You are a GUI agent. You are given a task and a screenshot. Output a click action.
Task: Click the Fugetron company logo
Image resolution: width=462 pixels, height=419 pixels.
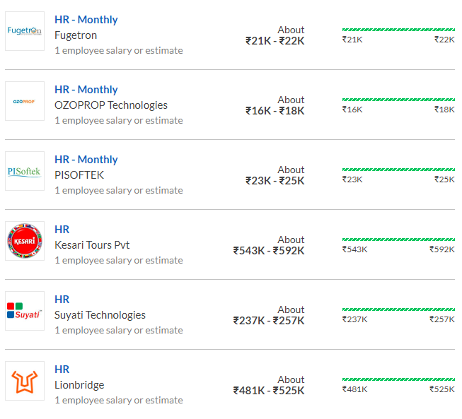coord(25,31)
